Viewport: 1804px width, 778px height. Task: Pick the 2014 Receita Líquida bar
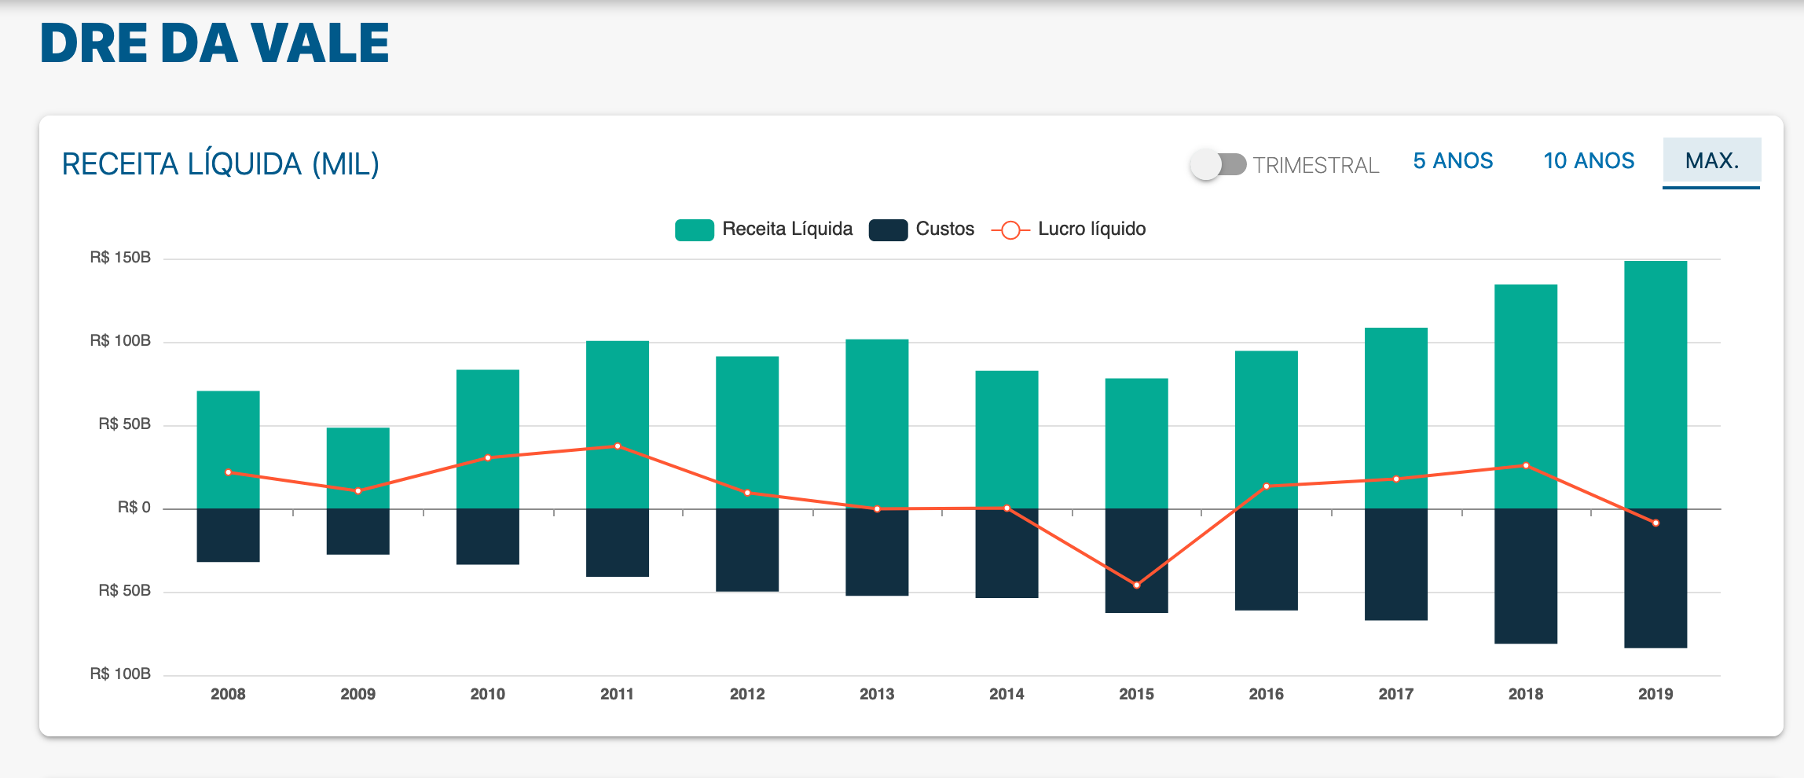(1006, 439)
